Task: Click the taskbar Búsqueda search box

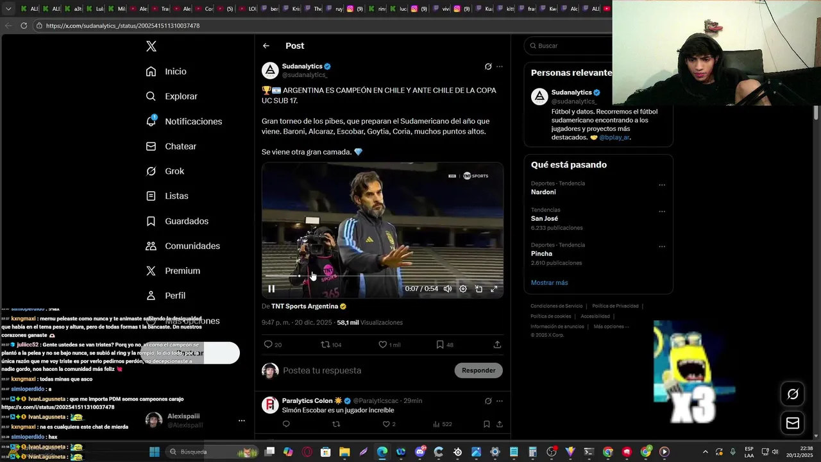Action: tap(212, 452)
